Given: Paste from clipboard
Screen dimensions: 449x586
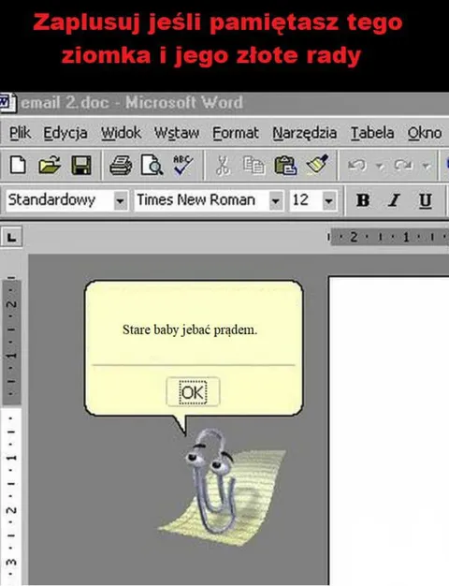Looking at the screenshot, I should tap(285, 166).
